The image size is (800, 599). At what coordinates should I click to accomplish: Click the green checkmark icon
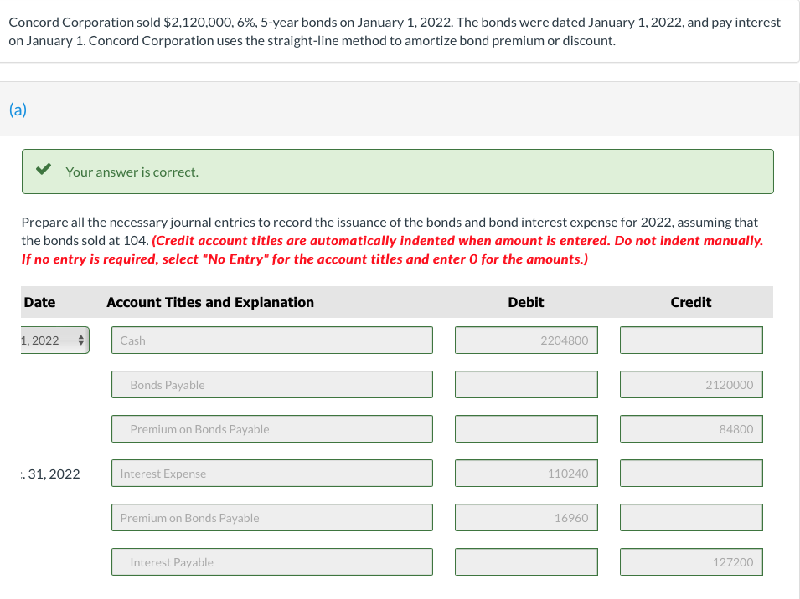click(x=44, y=169)
